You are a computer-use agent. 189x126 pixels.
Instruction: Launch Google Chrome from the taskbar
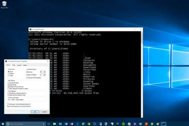click(89, 124)
